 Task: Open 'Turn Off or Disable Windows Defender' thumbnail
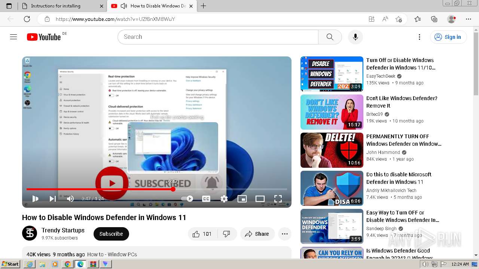[332, 74]
